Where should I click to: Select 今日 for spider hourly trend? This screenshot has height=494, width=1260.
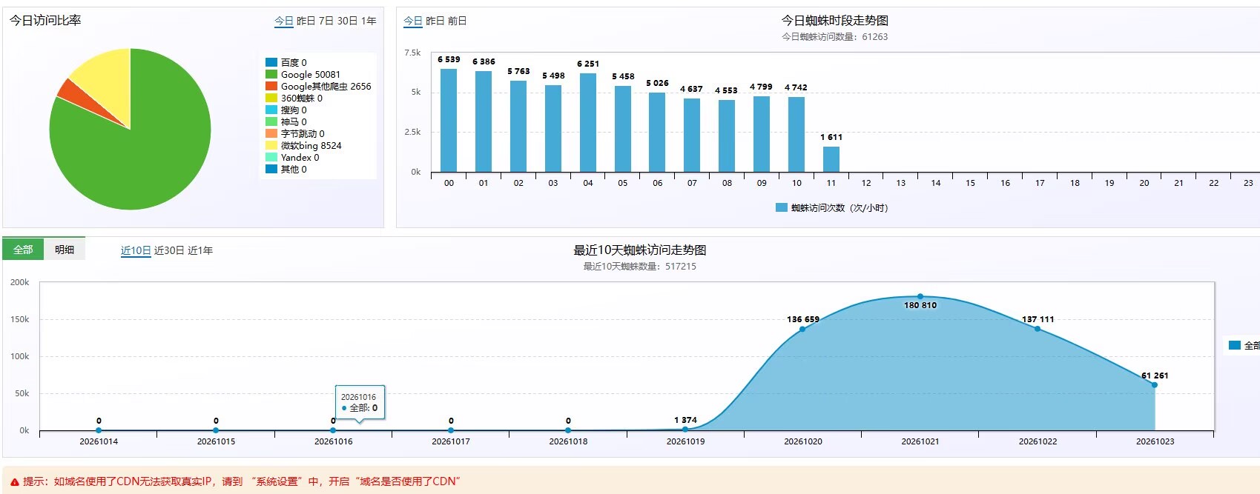pyautogui.click(x=413, y=21)
